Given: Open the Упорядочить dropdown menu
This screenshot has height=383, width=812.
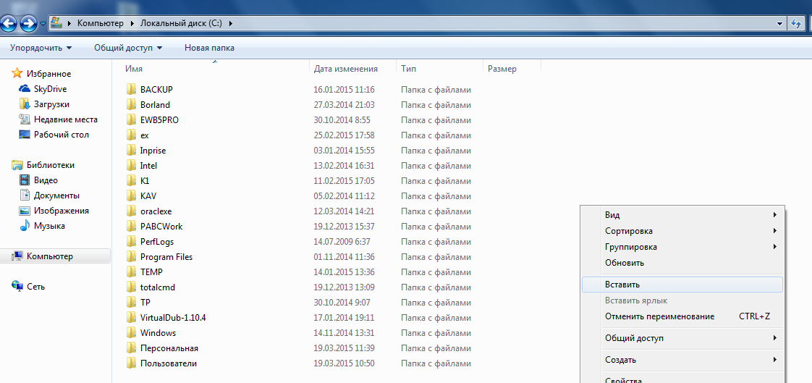Looking at the screenshot, I should tap(41, 48).
